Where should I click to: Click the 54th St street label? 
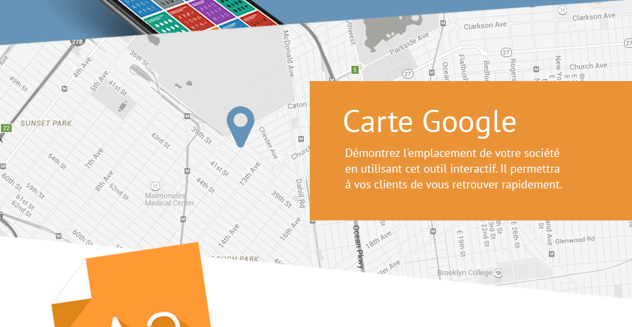(x=56, y=162)
